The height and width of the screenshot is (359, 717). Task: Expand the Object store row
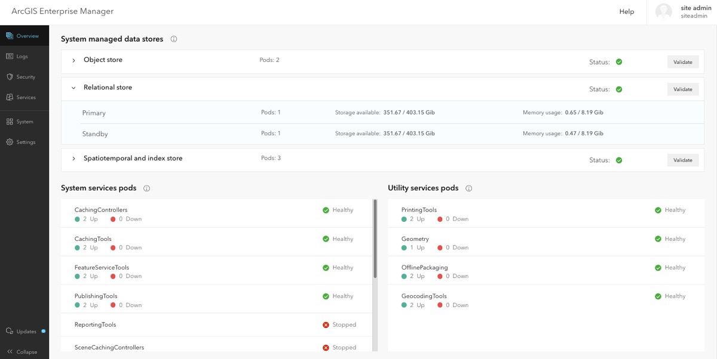point(73,61)
